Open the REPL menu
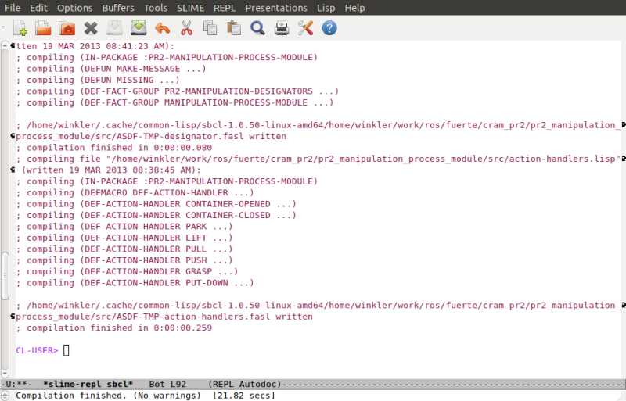This screenshot has height=401, width=626. click(225, 8)
